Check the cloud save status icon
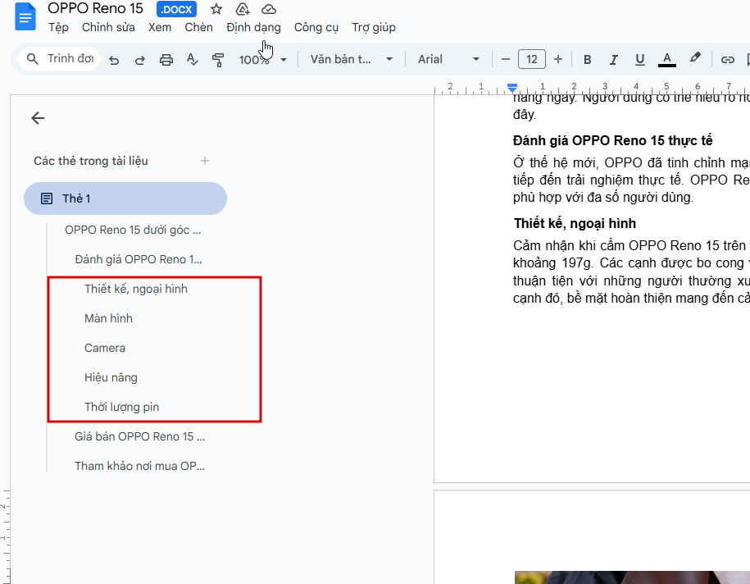The width and height of the screenshot is (750, 584). tap(269, 9)
